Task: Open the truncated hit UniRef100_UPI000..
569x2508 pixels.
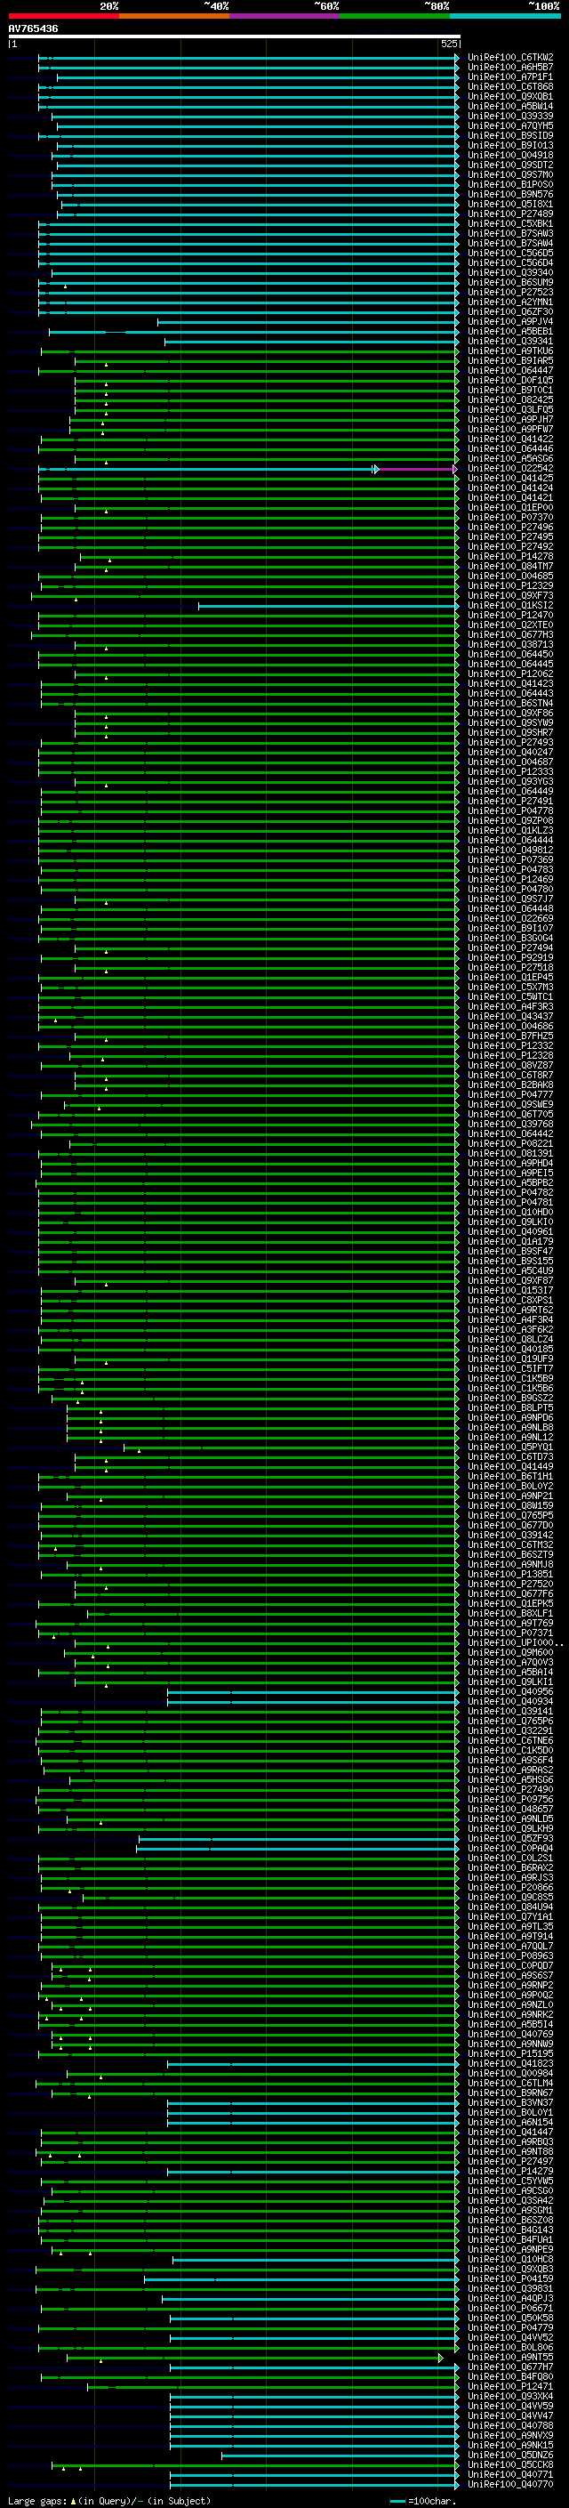Action: (515, 1642)
